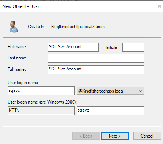Screen dimensions: 163x144
Task: Click the Full name input field
Action: 96,69
